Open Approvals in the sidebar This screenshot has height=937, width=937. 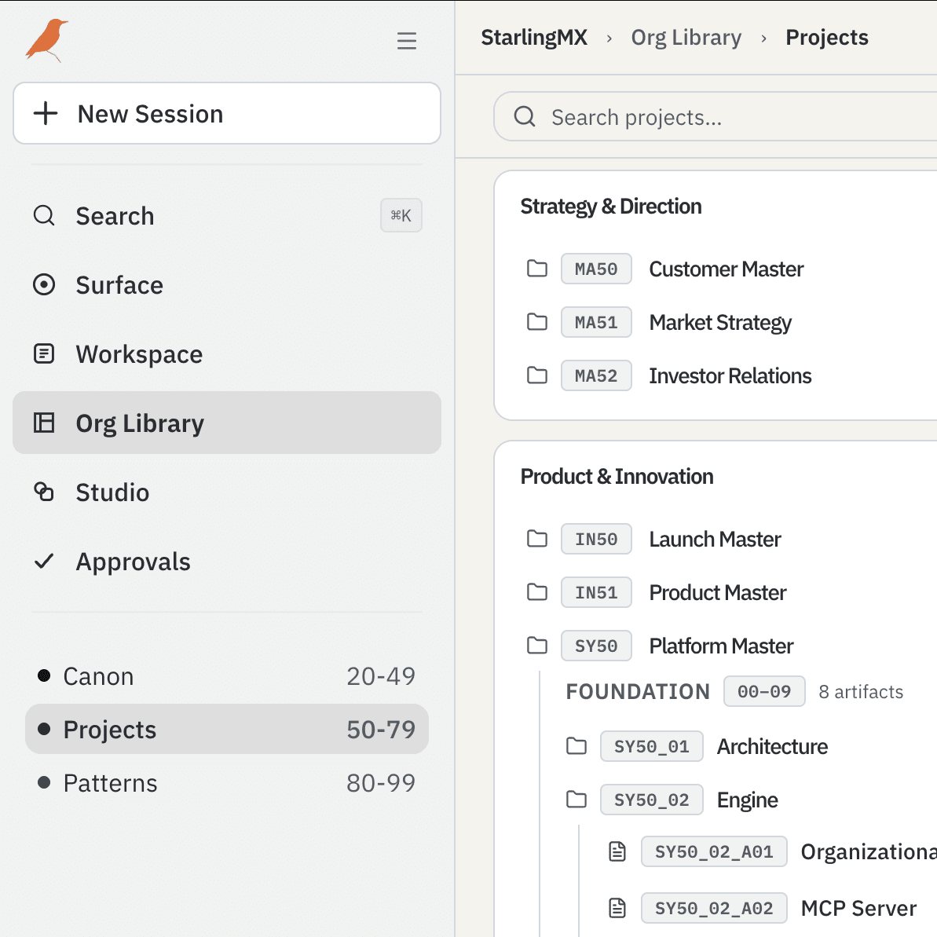tap(227, 561)
